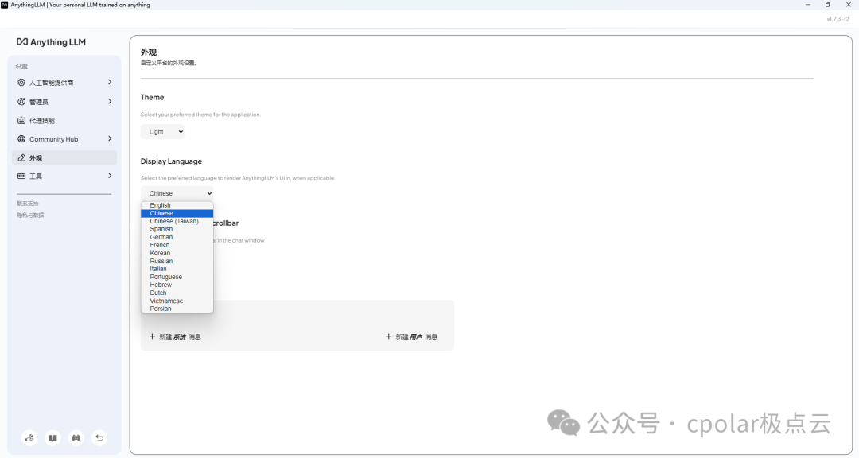Click the version label v1.7.3-r2

(x=838, y=19)
